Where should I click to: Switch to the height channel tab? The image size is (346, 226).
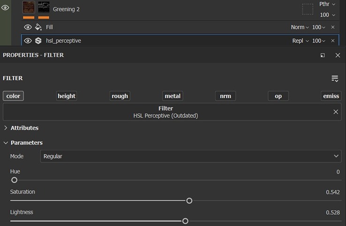pyautogui.click(x=67, y=96)
